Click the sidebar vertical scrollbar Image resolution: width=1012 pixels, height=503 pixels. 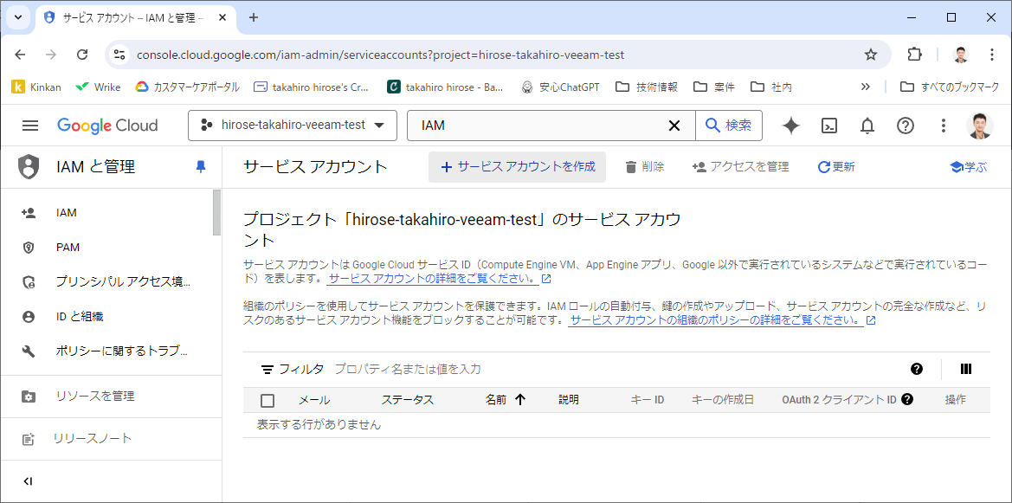pyautogui.click(x=216, y=213)
